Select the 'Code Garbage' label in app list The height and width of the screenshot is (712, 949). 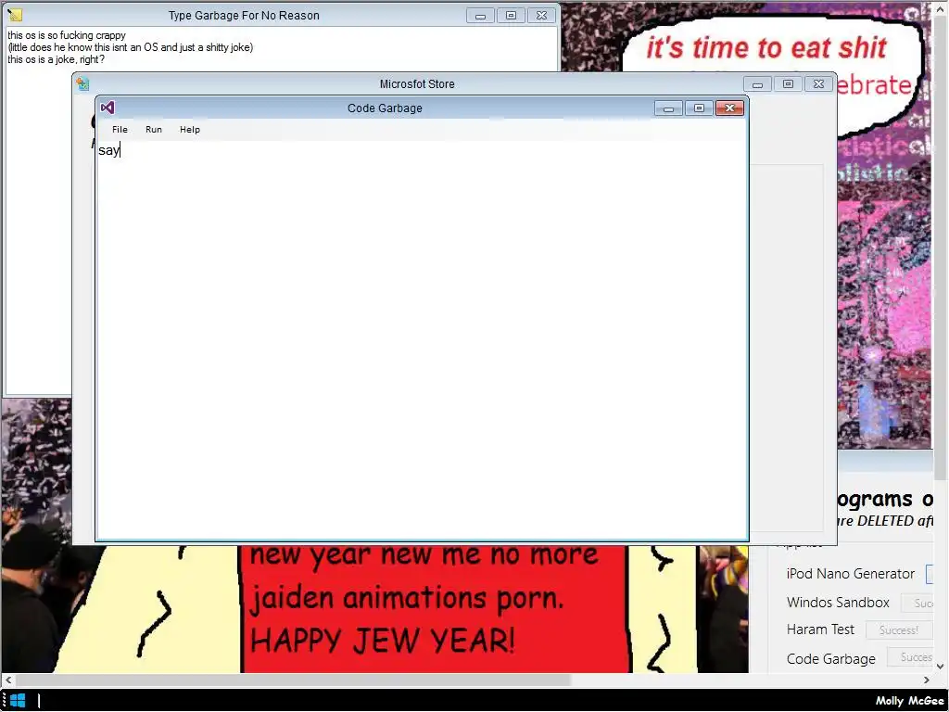[x=831, y=659]
